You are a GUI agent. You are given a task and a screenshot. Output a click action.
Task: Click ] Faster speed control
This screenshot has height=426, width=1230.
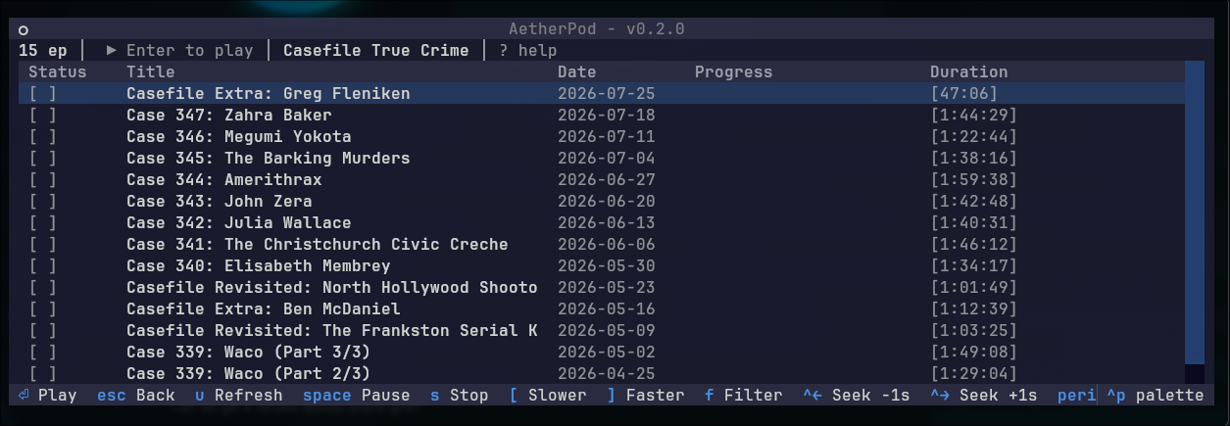pos(646,396)
